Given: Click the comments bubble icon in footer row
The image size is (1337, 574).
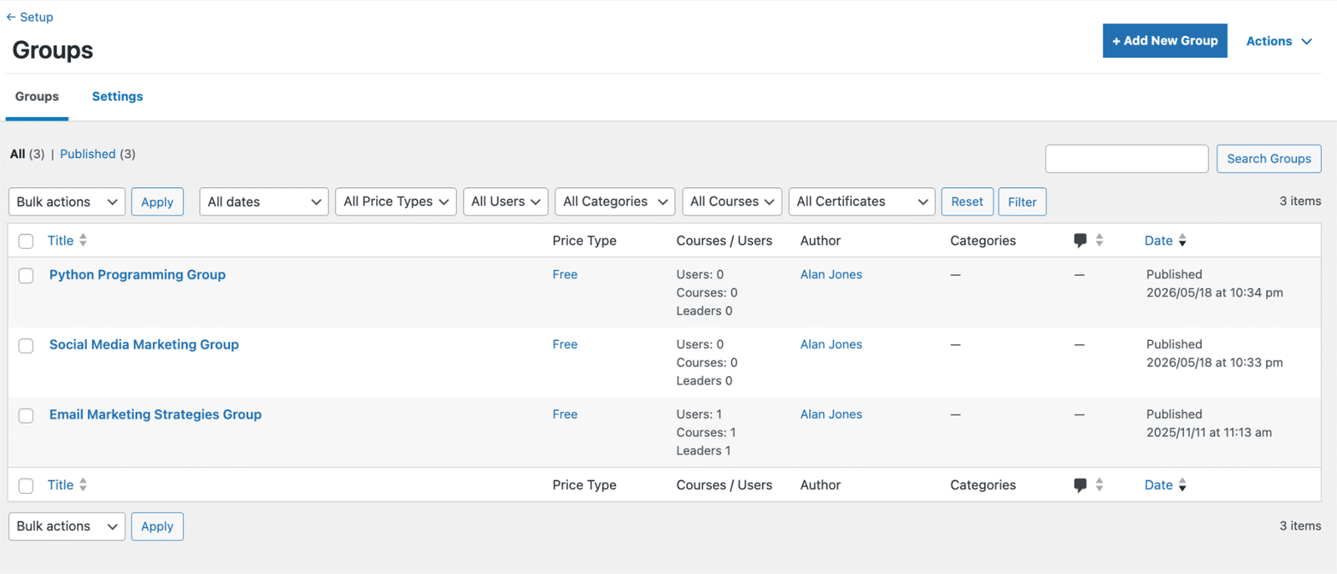Looking at the screenshot, I should (x=1080, y=485).
